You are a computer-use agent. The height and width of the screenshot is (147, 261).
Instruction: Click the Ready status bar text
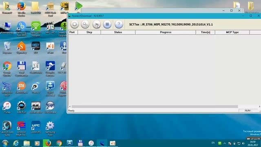71,111
